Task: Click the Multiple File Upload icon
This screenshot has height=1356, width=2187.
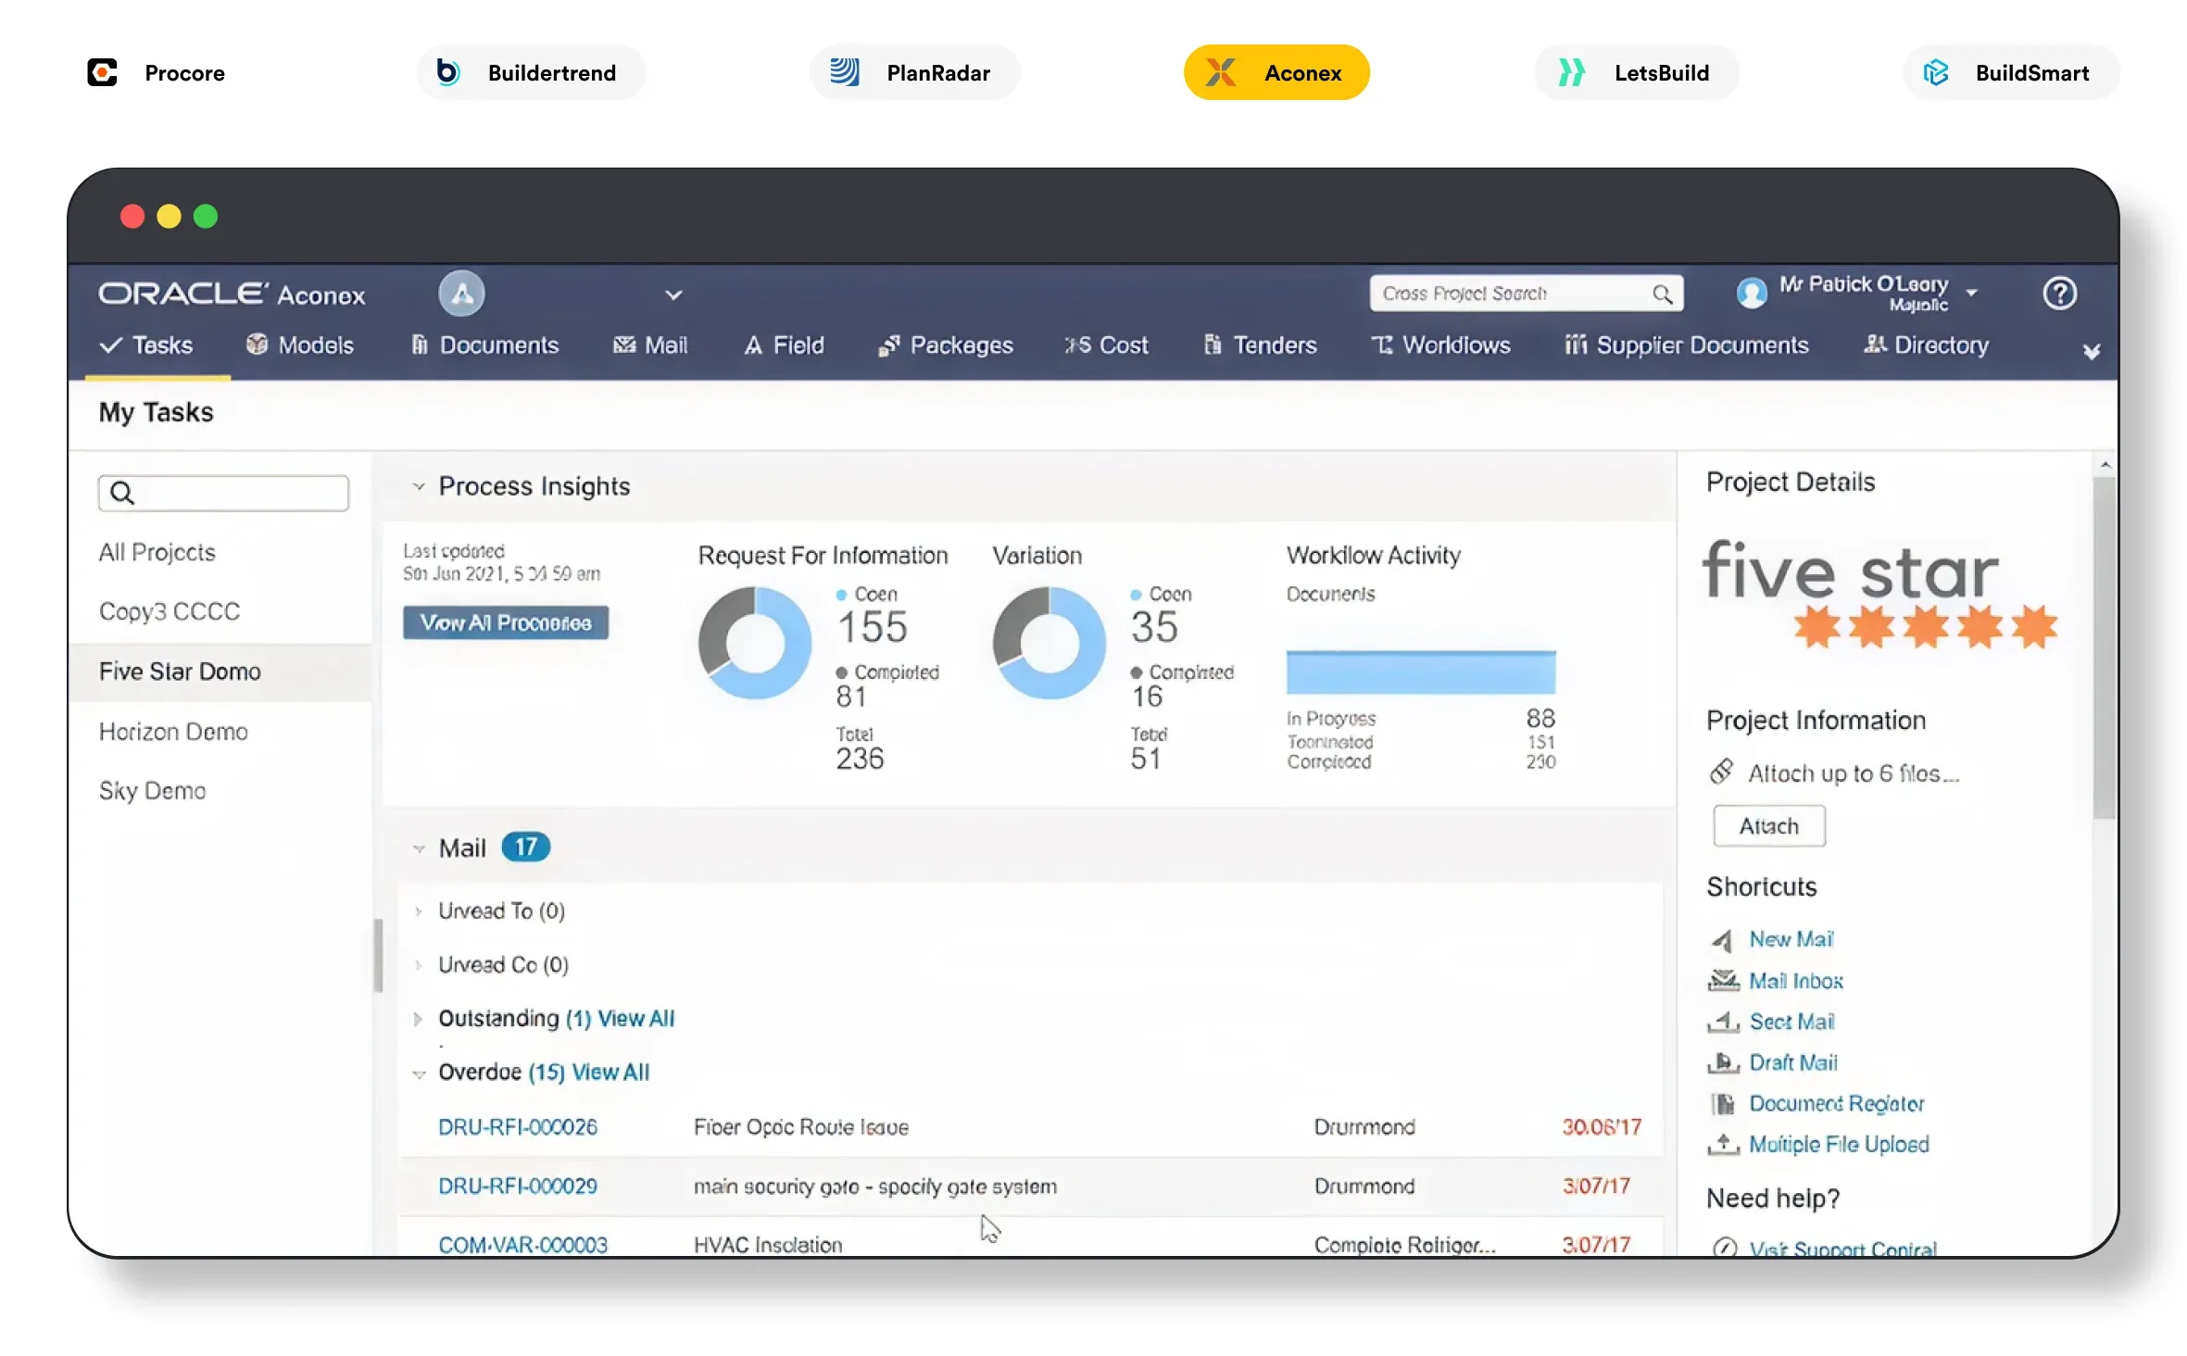Action: click(1723, 1144)
